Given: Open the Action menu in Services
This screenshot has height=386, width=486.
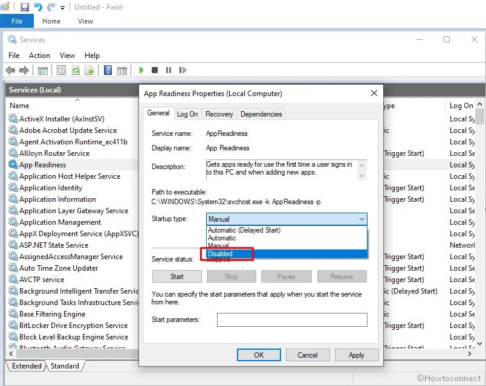Looking at the screenshot, I should point(39,55).
